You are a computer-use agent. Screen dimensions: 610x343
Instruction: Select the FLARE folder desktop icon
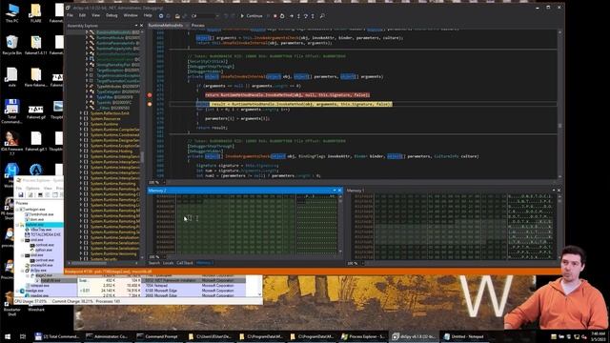click(35, 12)
